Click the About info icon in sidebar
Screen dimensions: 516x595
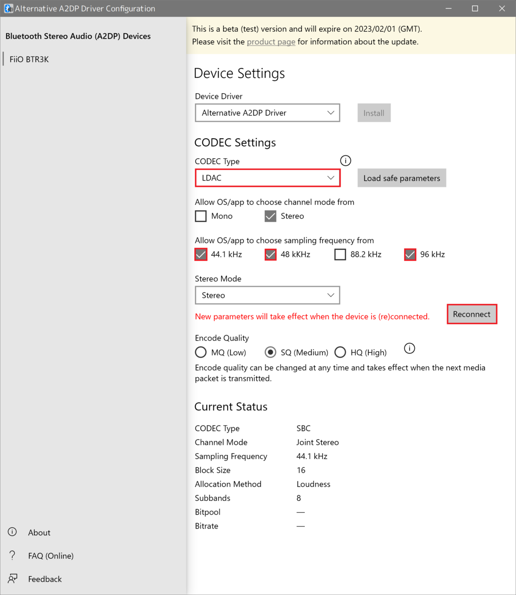(x=12, y=532)
